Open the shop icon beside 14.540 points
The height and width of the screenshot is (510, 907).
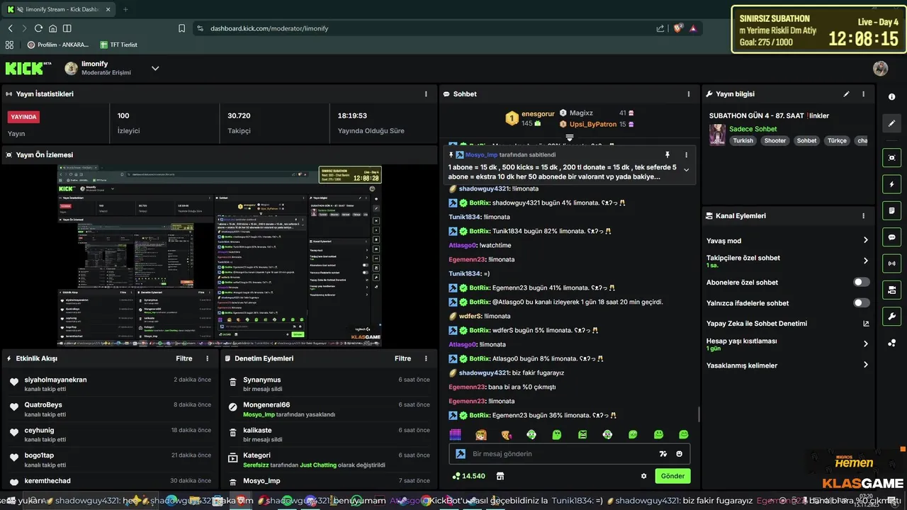[500, 476]
